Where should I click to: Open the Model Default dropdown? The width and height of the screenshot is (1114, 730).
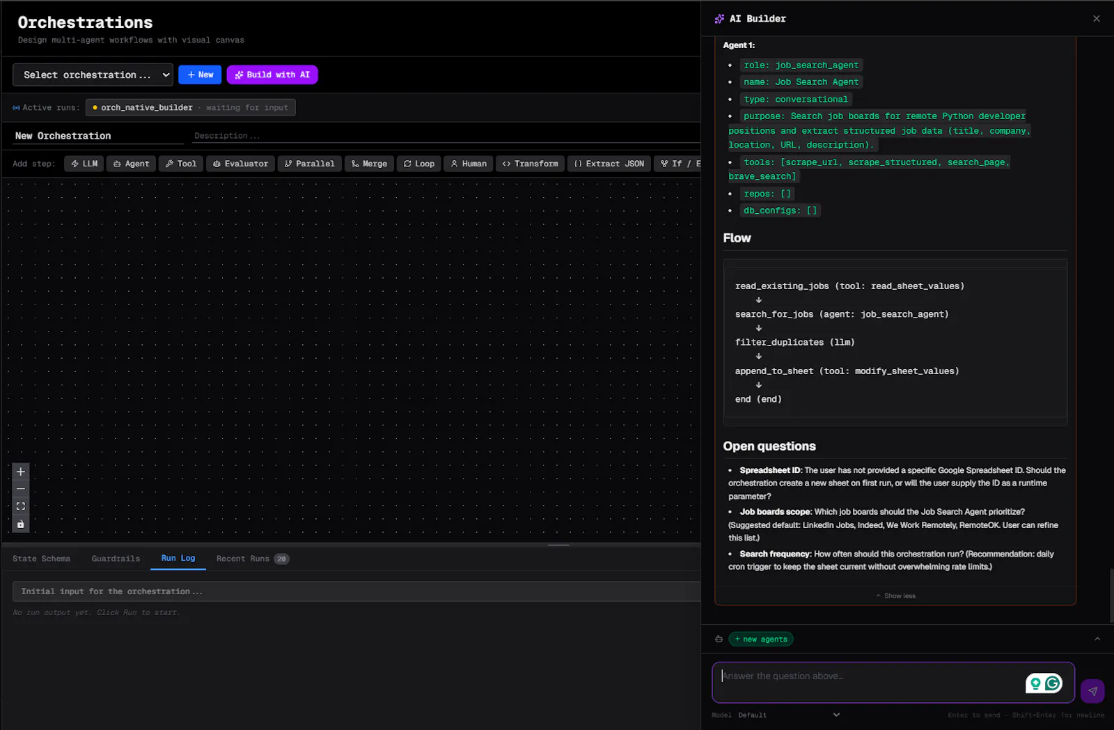point(789,715)
